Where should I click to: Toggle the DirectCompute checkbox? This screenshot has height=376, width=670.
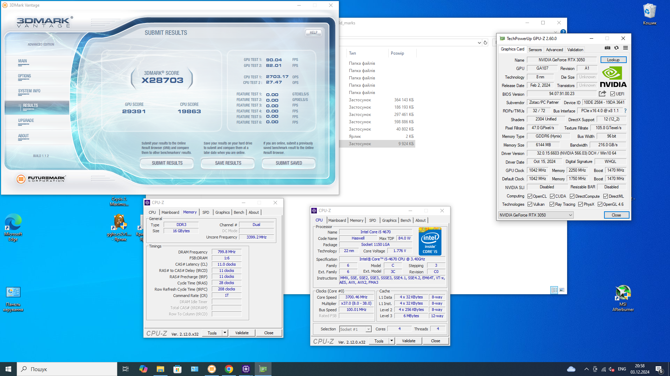pos(572,196)
